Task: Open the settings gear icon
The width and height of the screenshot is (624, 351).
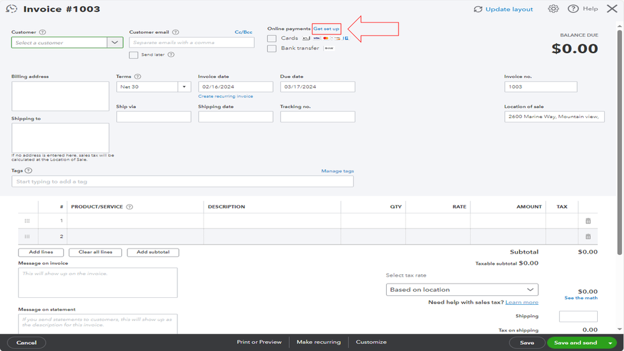Action: tap(553, 9)
